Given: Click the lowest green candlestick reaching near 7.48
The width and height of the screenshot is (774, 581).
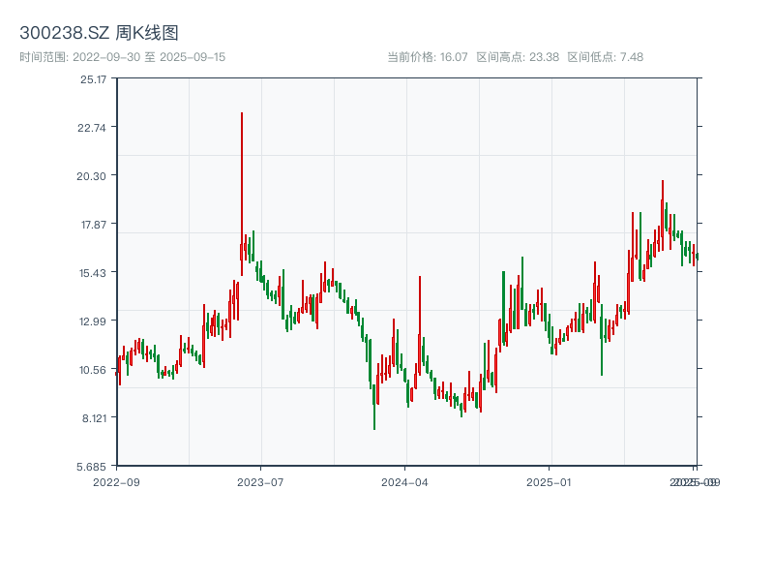Looking at the screenshot, I should tap(374, 407).
